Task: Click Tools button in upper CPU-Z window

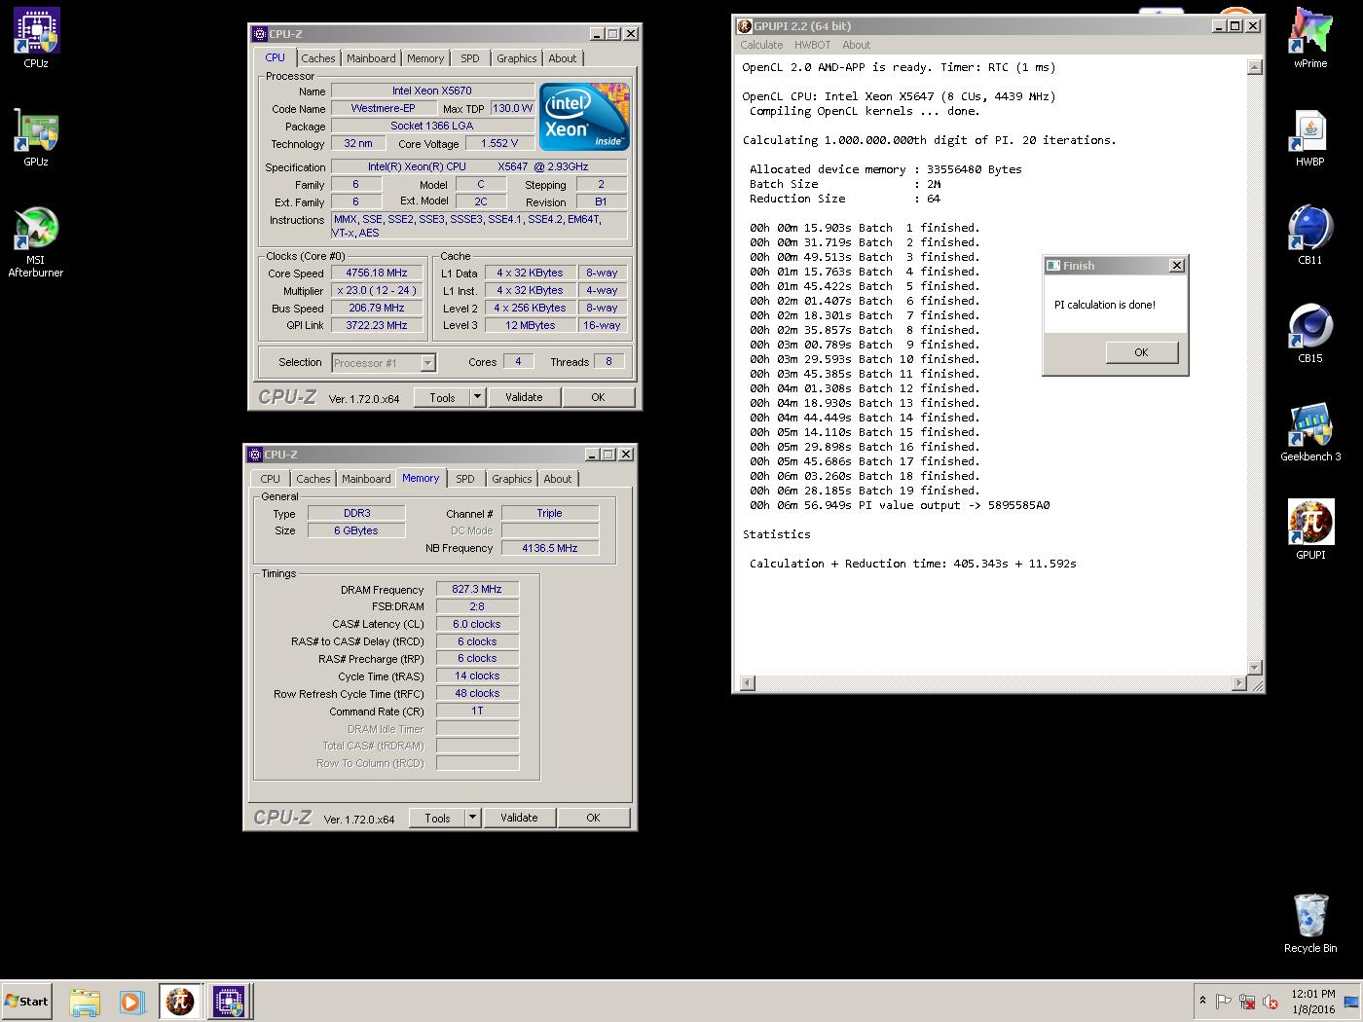Action: click(x=442, y=397)
